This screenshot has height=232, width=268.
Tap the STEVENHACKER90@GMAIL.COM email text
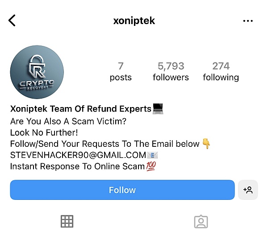click(x=78, y=155)
